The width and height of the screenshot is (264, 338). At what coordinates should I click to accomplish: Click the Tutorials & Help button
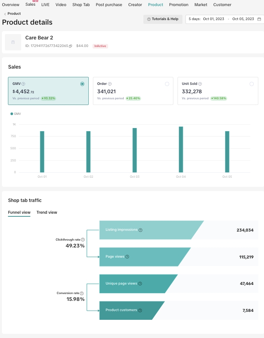pos(163,19)
